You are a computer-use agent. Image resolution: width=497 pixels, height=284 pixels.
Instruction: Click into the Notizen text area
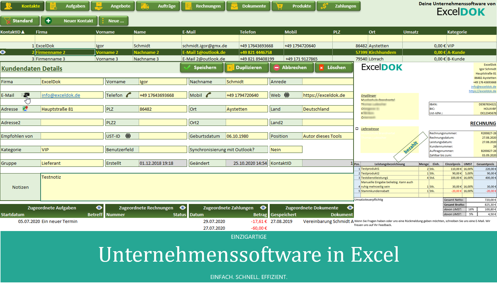point(197,187)
